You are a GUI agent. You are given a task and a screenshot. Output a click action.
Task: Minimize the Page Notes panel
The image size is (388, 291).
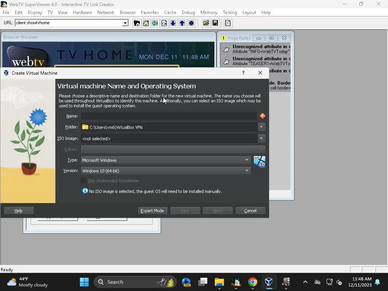pos(258,38)
